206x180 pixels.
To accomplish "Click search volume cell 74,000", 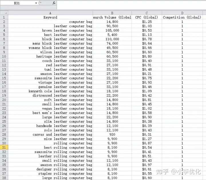I will (x=112, y=43).
